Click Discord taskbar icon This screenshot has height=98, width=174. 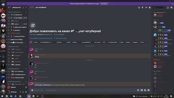coord(29,96)
